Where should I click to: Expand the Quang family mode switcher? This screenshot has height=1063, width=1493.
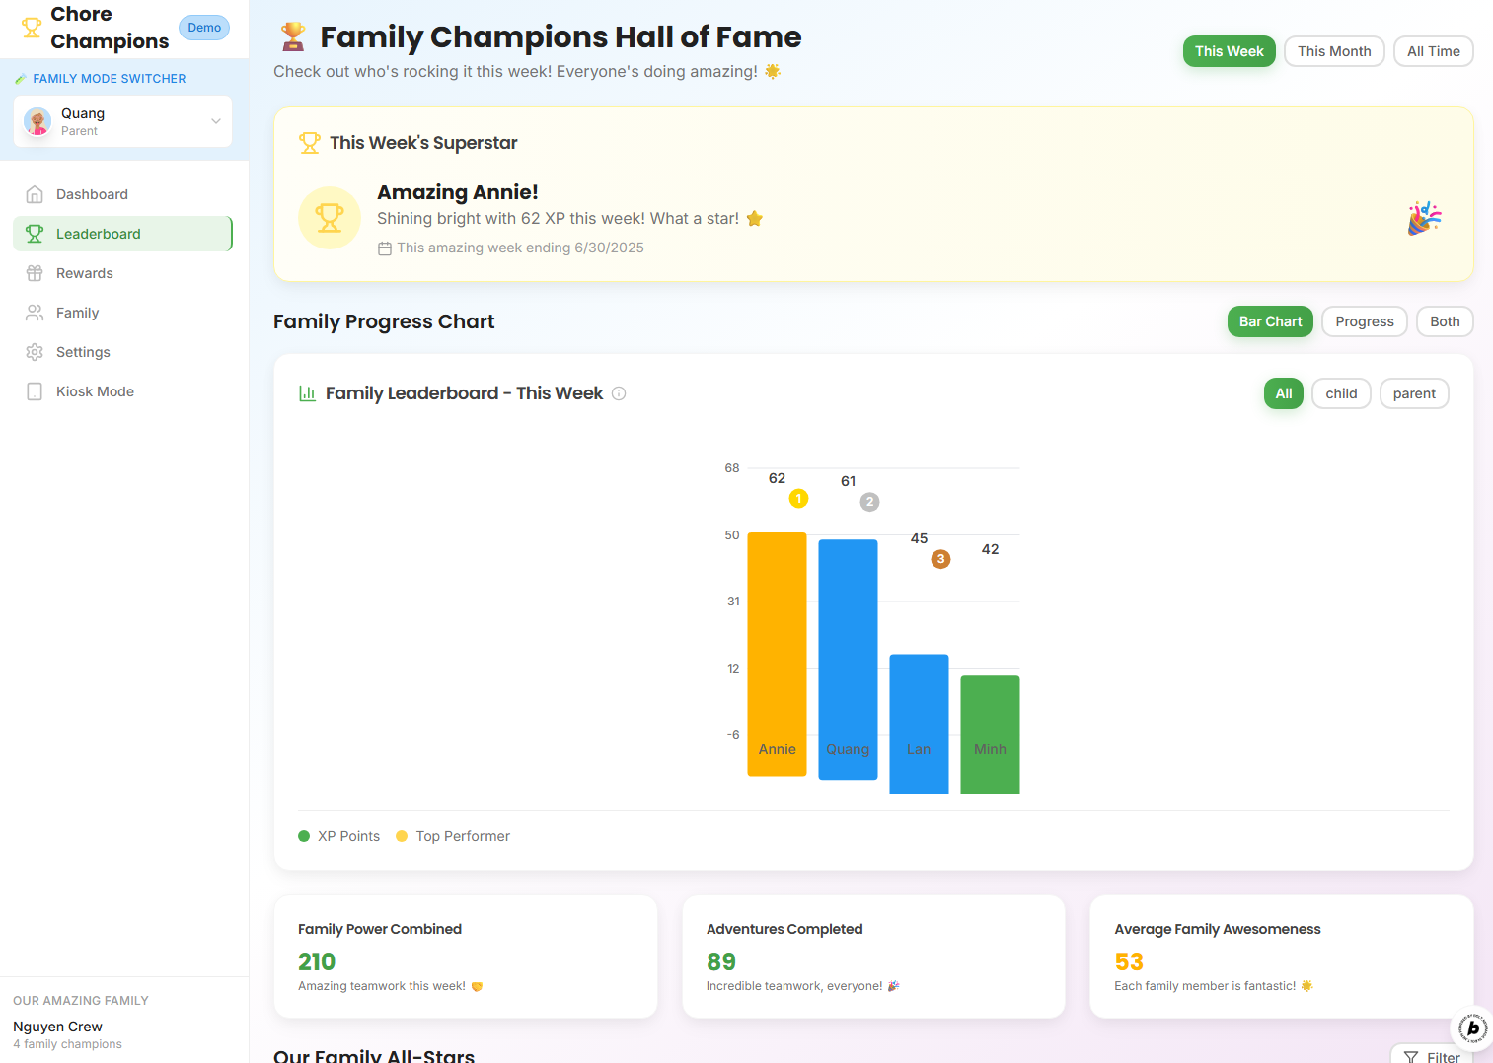215,120
